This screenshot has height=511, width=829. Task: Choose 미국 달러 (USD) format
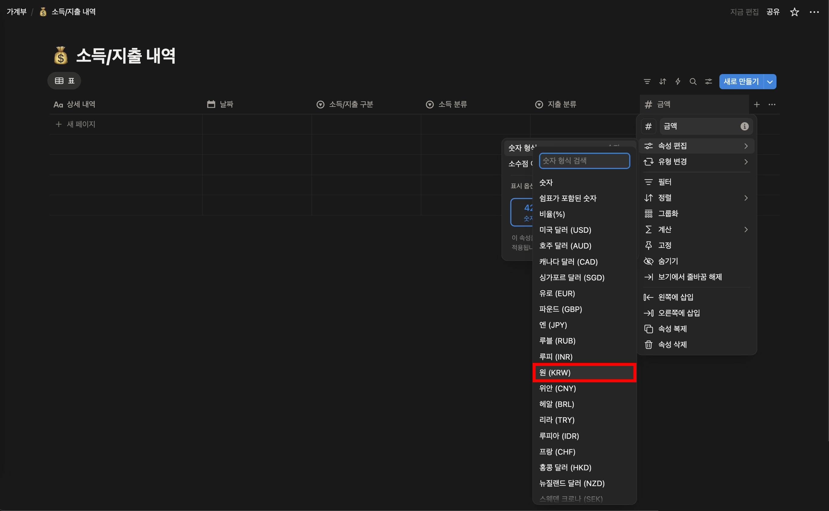[x=565, y=230]
